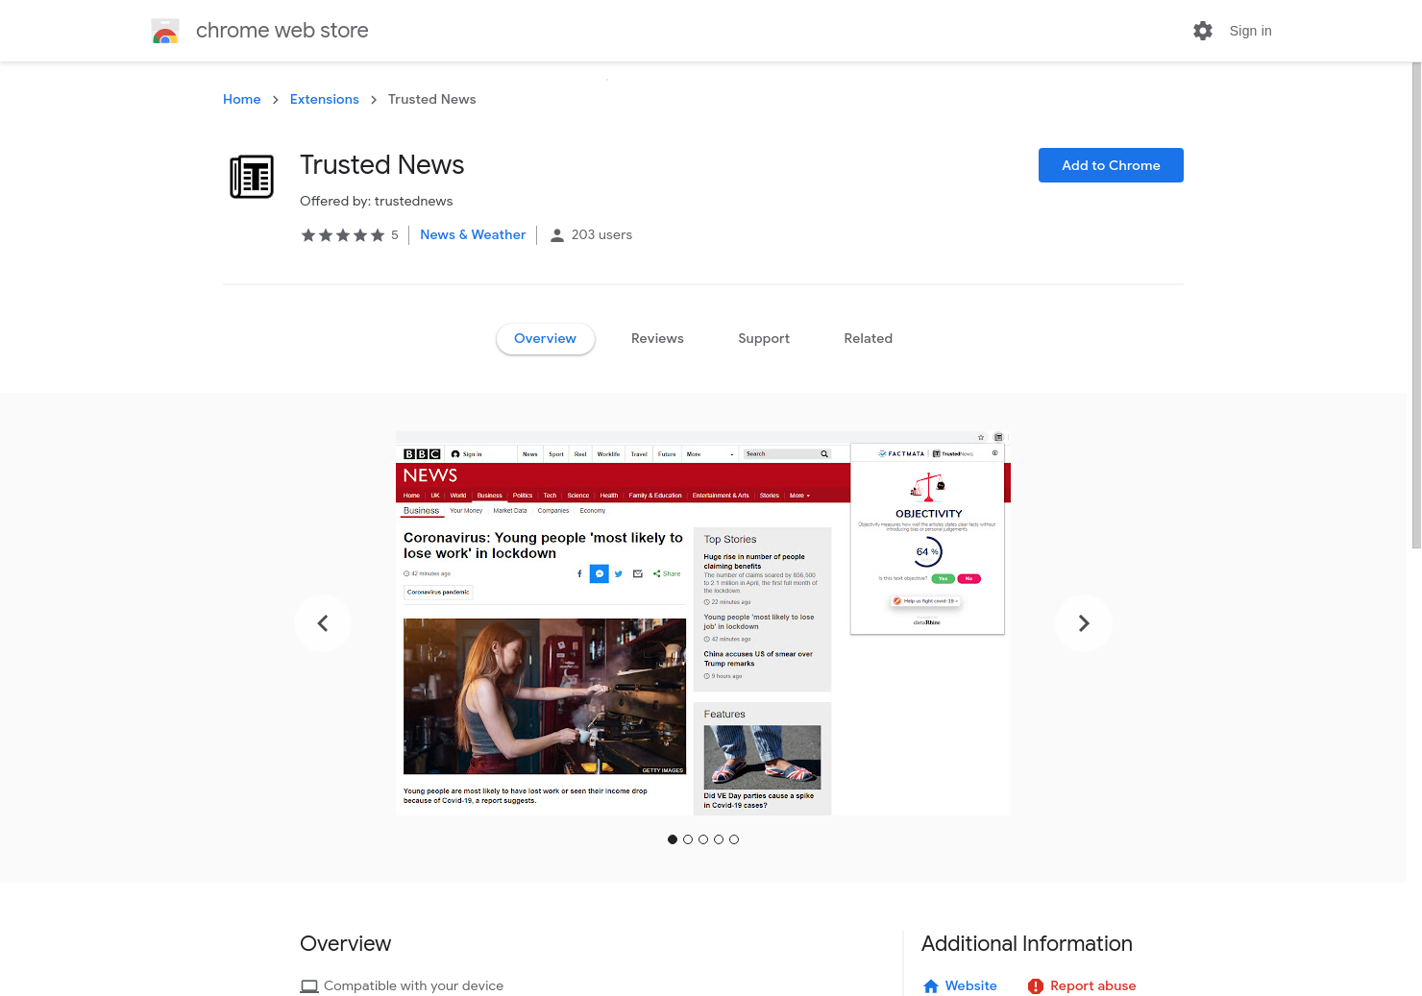Click the chrome web store title text
The width and height of the screenshot is (1422, 996).
click(x=282, y=31)
